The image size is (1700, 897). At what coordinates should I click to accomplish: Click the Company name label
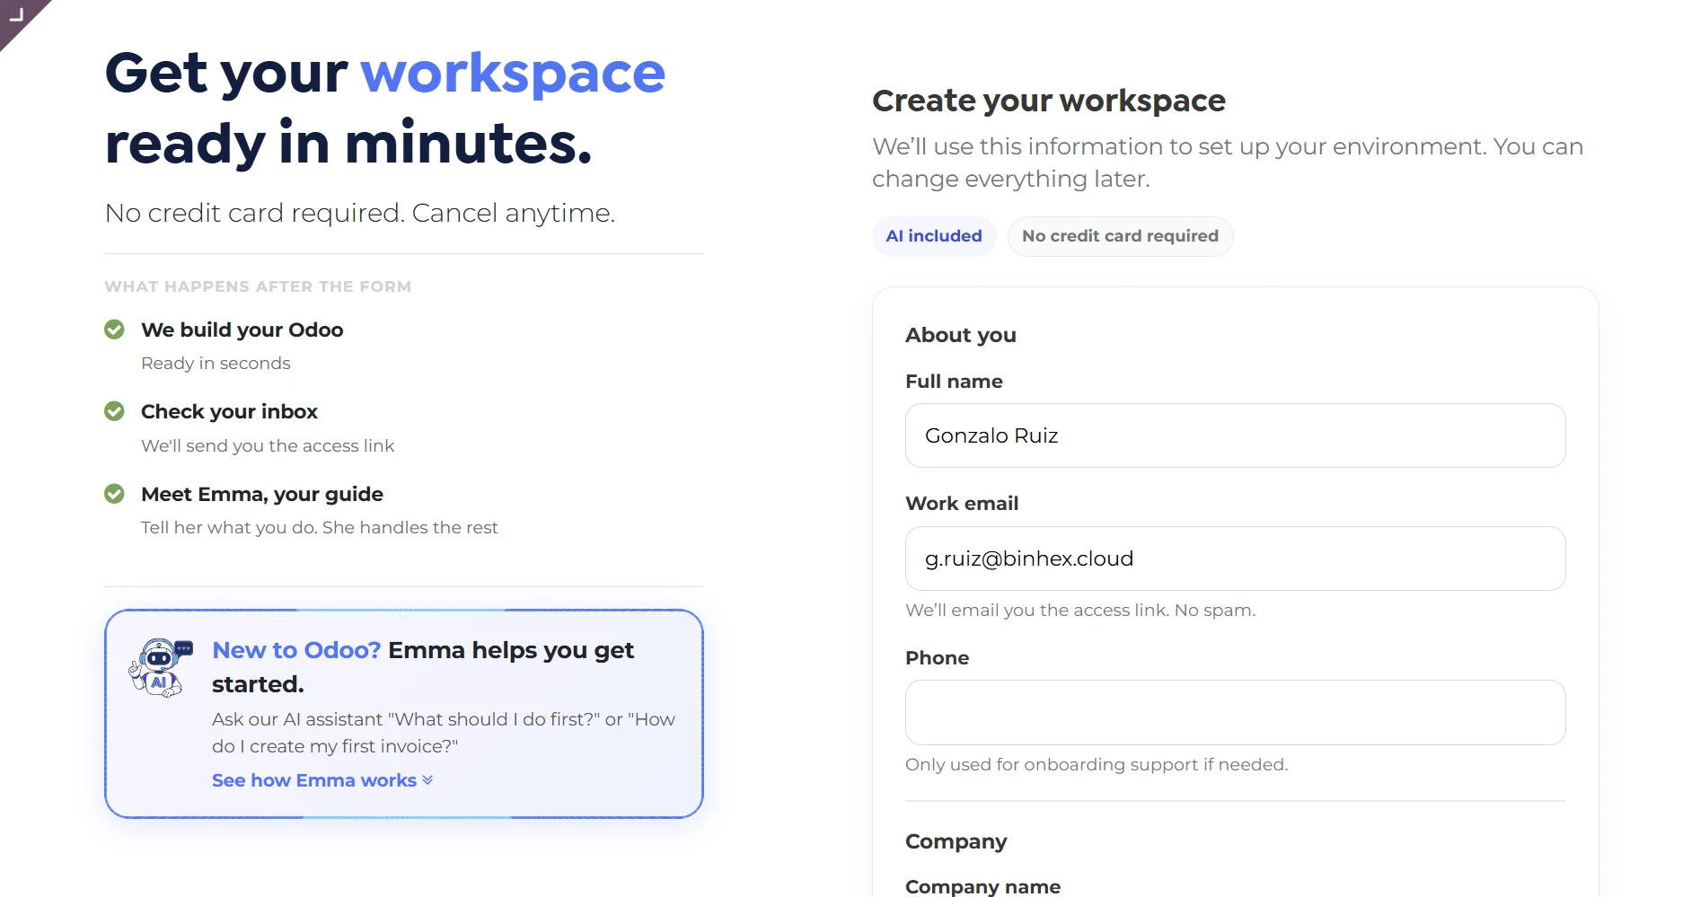982,886
